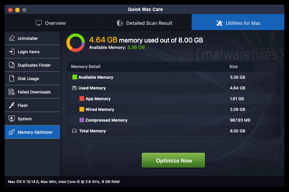The height and width of the screenshot is (192, 289).
Task: Click the 8.00 GB Total Memory row value
Action: (x=237, y=131)
